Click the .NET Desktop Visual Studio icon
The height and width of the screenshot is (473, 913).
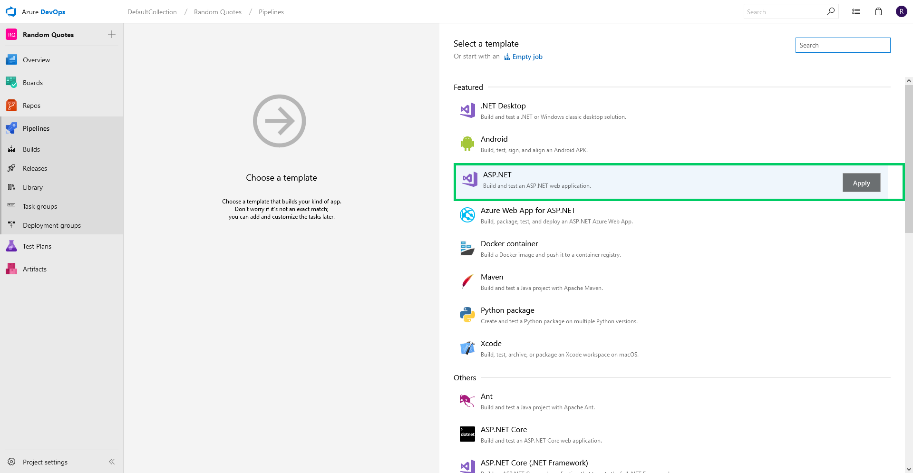467,111
